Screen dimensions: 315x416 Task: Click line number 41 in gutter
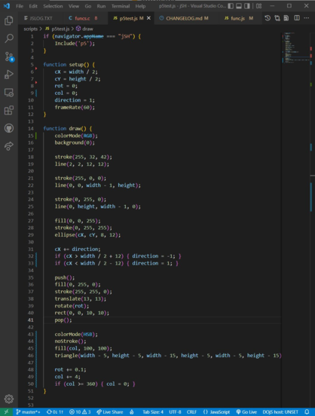[30, 320]
